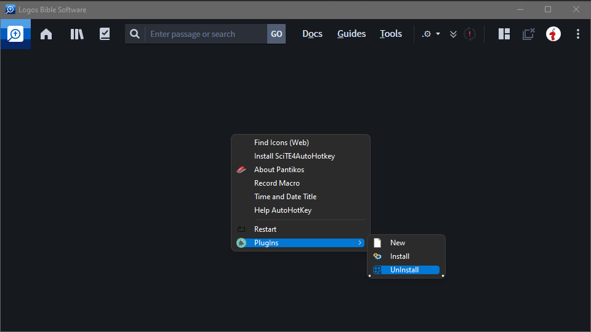Click the Pantikos feather icon
Screen dimensions: 591x332
coord(241,170)
